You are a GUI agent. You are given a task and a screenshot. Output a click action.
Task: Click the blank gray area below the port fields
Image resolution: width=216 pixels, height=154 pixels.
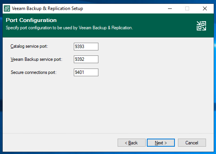coord(108,105)
